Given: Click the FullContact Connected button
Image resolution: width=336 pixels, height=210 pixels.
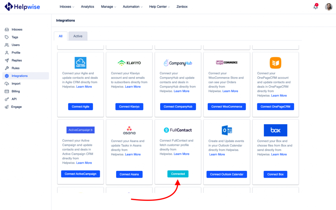Looking at the screenshot, I should (x=178, y=174).
